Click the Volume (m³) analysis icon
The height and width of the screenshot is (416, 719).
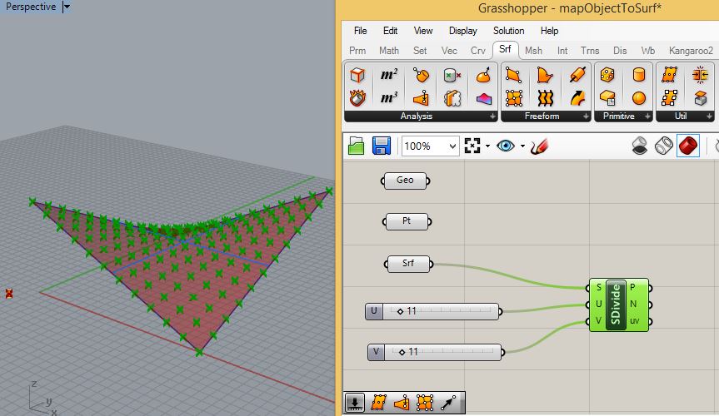point(388,98)
